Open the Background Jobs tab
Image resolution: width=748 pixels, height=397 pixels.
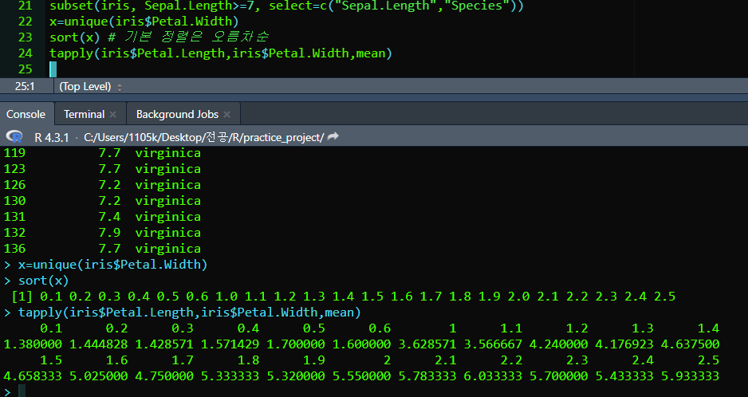pyautogui.click(x=177, y=115)
